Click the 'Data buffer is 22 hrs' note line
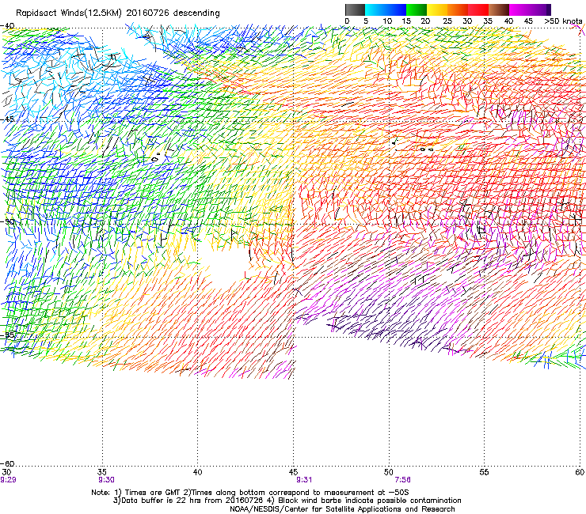Viewport: 586px width, 514px height. 287,501
